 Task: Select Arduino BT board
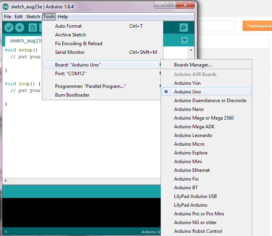tap(206, 187)
